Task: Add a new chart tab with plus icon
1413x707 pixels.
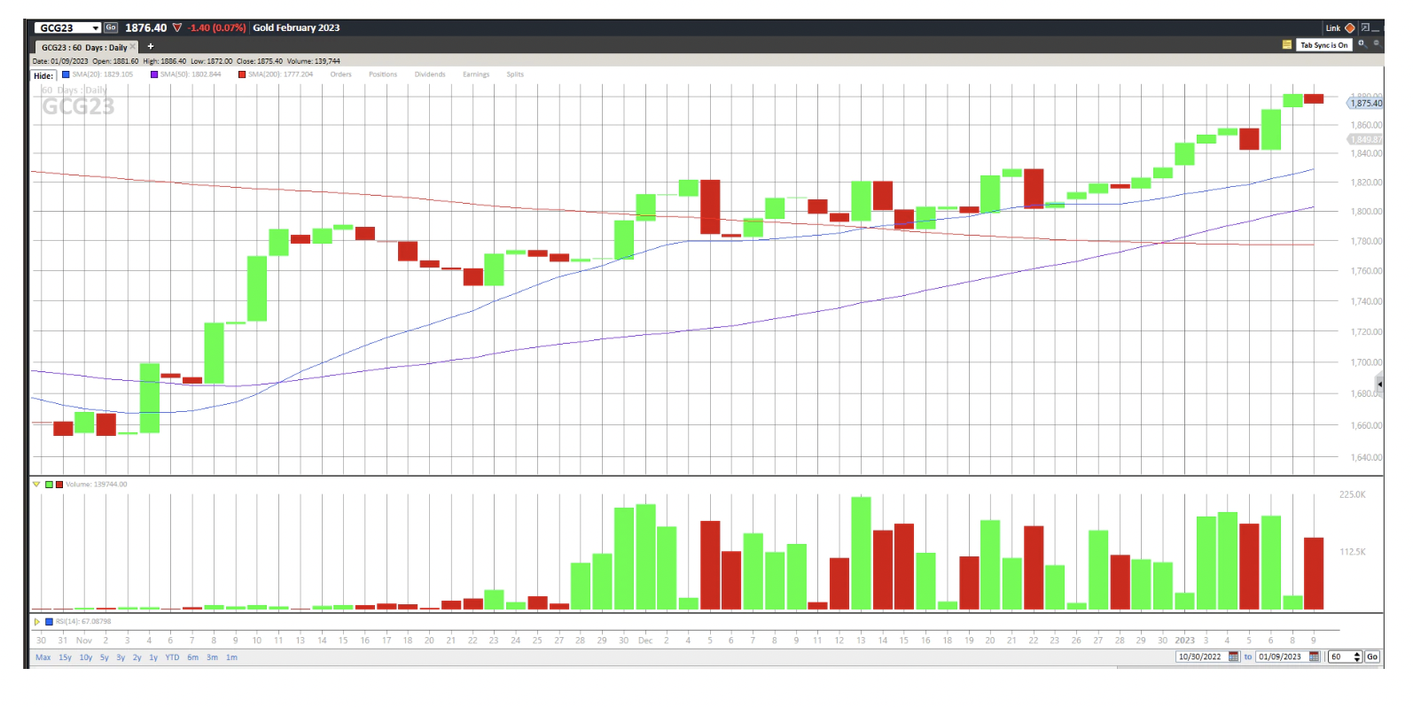Action: [151, 46]
